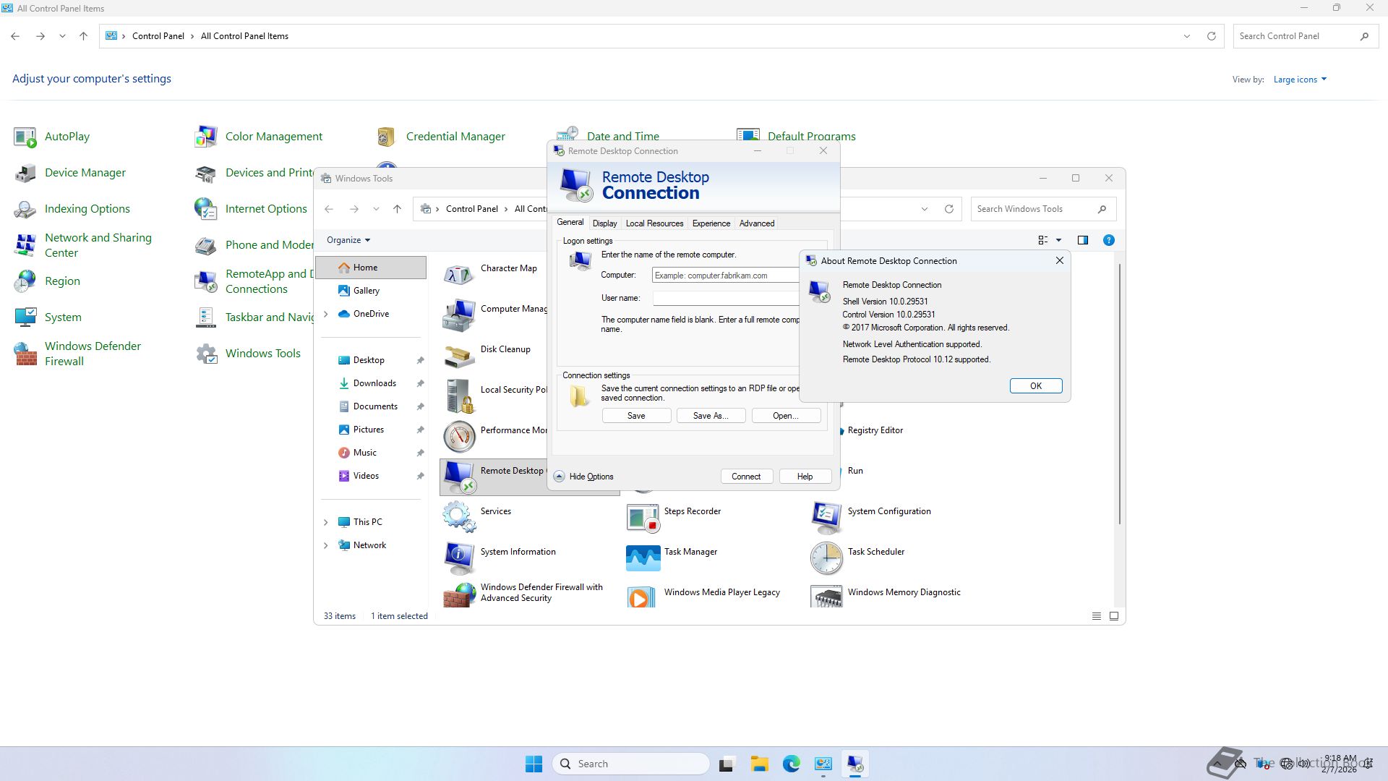Click the Microsoft Edge taskbar icon
This screenshot has width=1388, height=781.
pos(792,764)
